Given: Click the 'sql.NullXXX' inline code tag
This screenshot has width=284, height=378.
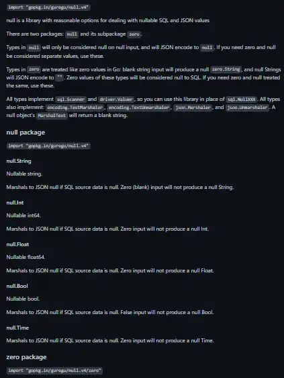Looking at the screenshot, I should click(x=242, y=100).
